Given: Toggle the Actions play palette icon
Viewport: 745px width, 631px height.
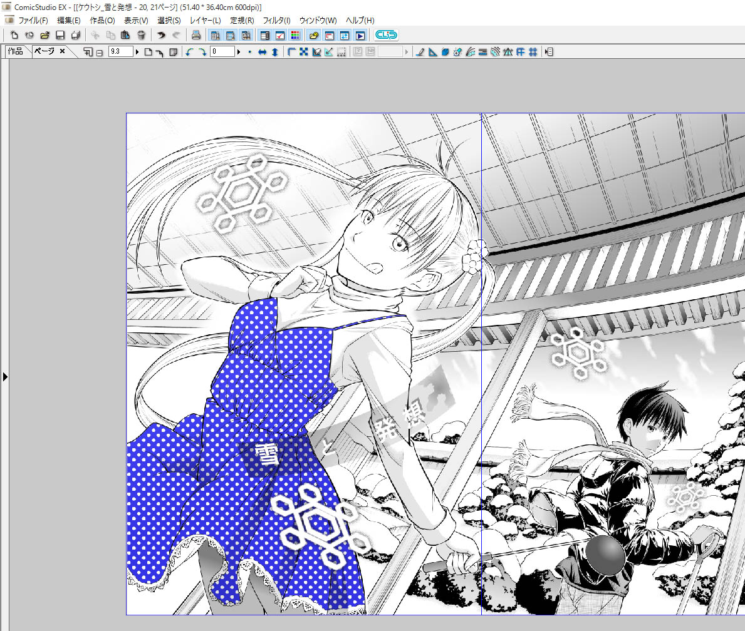Looking at the screenshot, I should tap(361, 36).
